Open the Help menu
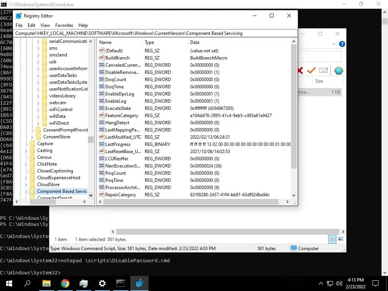This screenshot has height=291, width=388. pos(83,25)
